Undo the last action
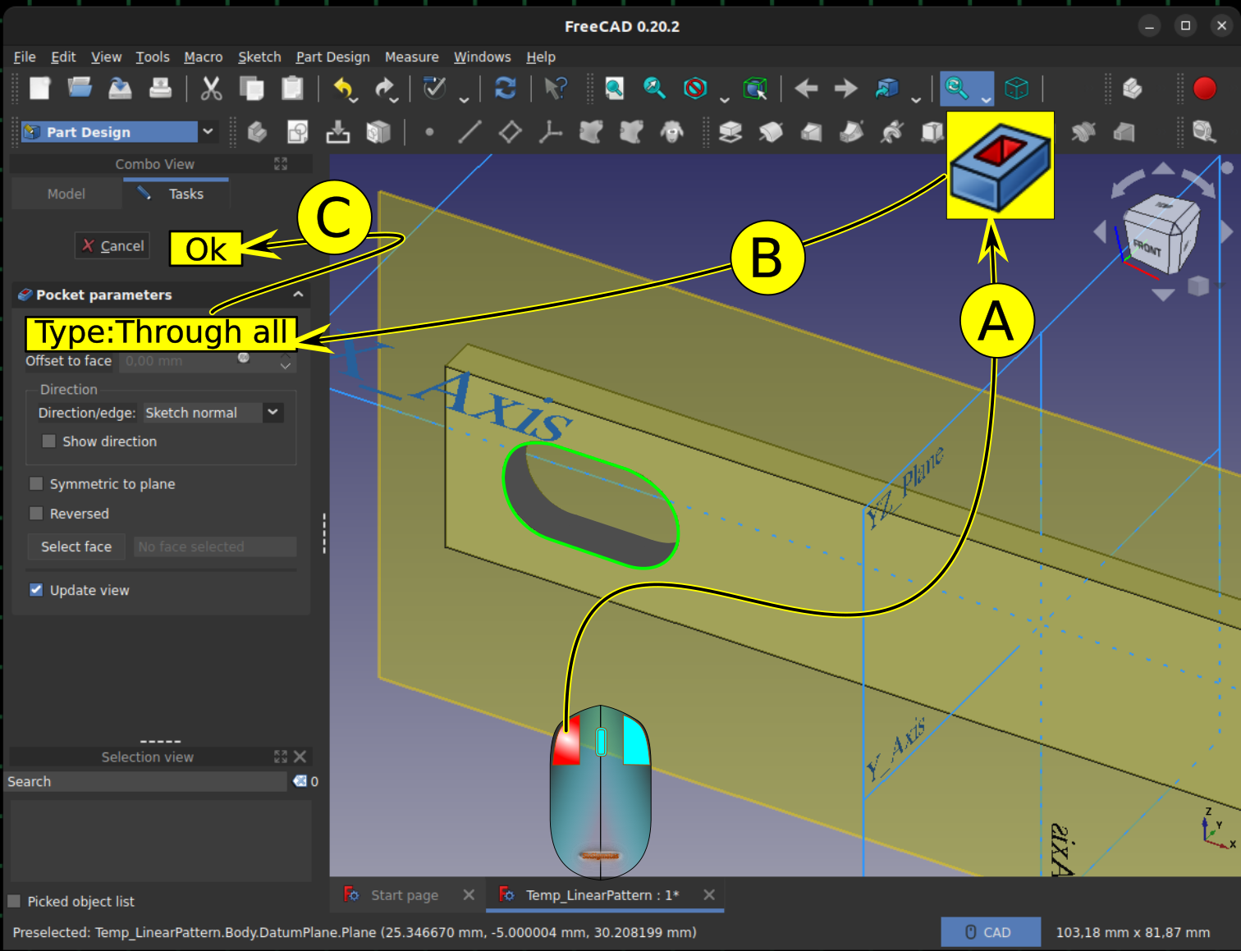The width and height of the screenshot is (1241, 951). (342, 88)
